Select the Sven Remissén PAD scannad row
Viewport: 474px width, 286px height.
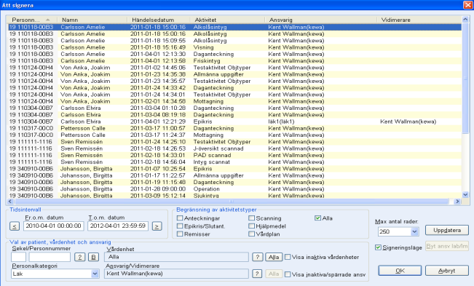coord(234,155)
